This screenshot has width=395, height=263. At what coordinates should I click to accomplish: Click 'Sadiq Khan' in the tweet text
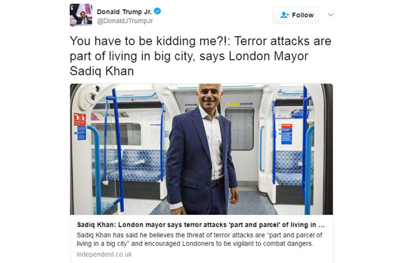coord(102,71)
